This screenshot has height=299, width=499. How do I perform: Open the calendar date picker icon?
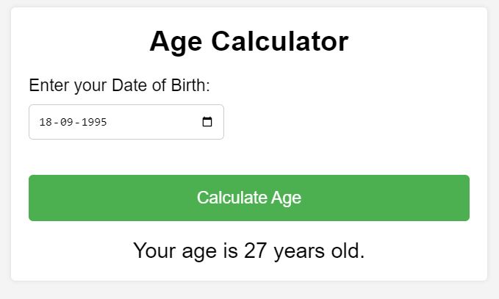pyautogui.click(x=207, y=122)
